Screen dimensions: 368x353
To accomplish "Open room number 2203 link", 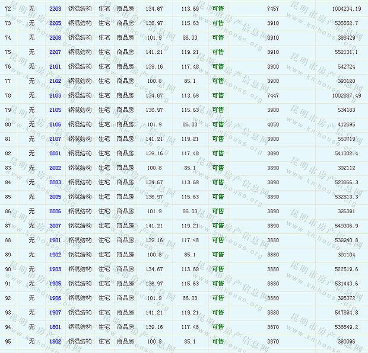I will click(x=55, y=9).
